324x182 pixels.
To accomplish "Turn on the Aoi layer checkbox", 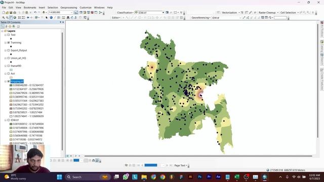I will [x=9, y=74].
